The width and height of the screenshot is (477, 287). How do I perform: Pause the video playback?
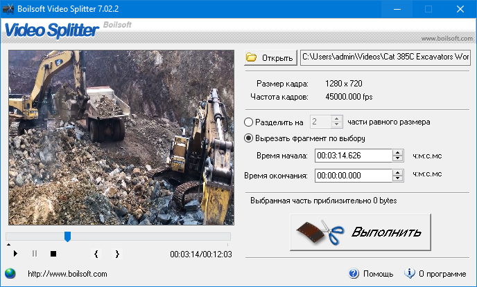pyautogui.click(x=35, y=254)
